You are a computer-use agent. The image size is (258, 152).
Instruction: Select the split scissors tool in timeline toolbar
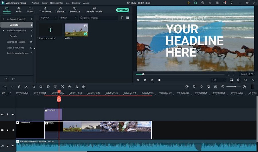[x=26, y=87]
